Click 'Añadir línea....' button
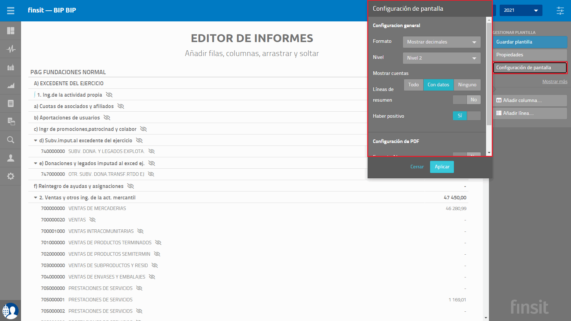 [x=530, y=113]
